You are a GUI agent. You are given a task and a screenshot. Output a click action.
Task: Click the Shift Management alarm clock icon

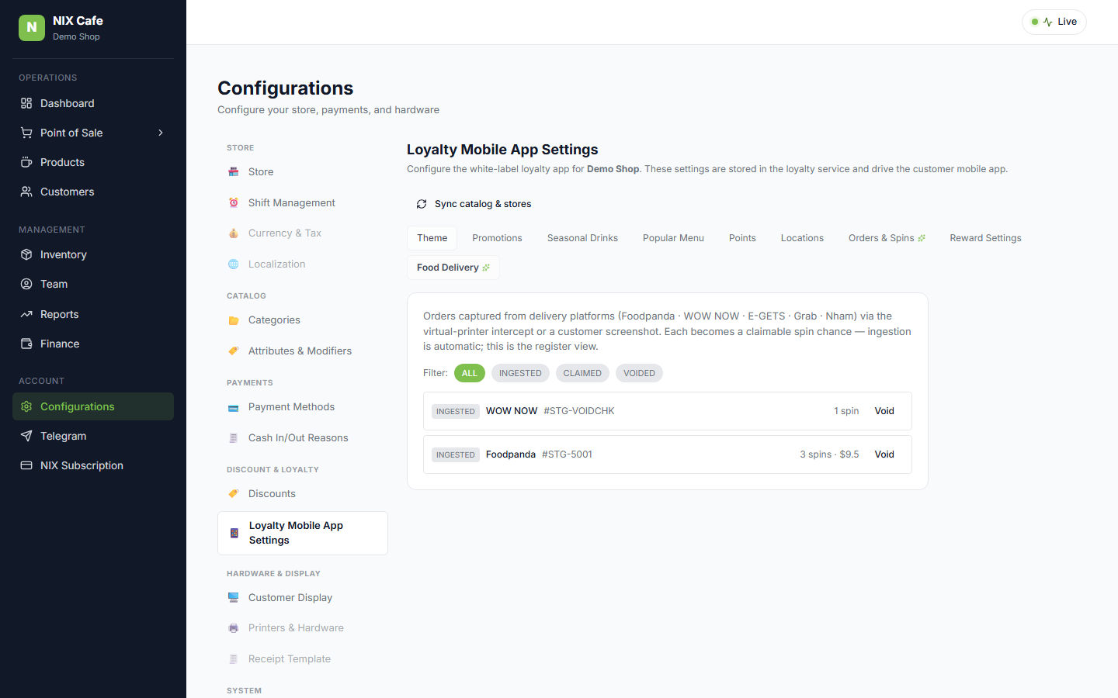[x=234, y=202]
